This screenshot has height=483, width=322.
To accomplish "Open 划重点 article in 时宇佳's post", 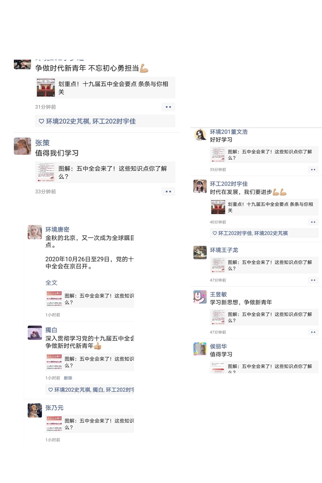I will [264, 207].
